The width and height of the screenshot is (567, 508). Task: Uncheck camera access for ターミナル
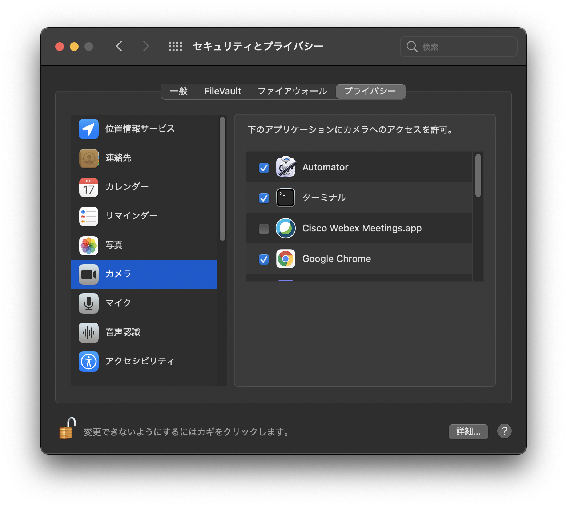264,198
